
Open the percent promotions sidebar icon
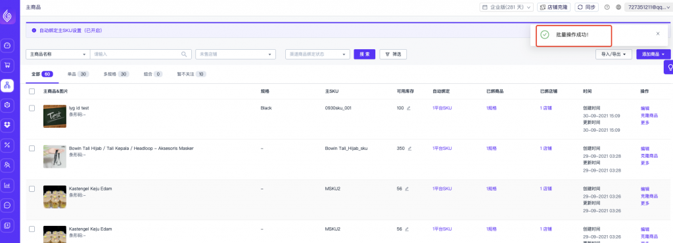7,145
